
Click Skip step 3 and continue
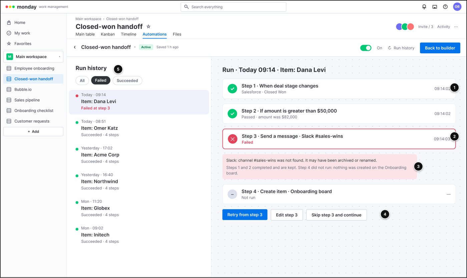[336, 215]
